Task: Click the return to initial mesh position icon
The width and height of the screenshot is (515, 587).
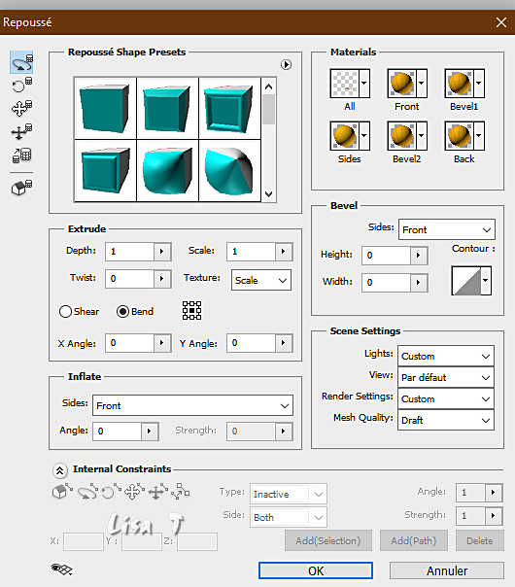Action: 21,187
